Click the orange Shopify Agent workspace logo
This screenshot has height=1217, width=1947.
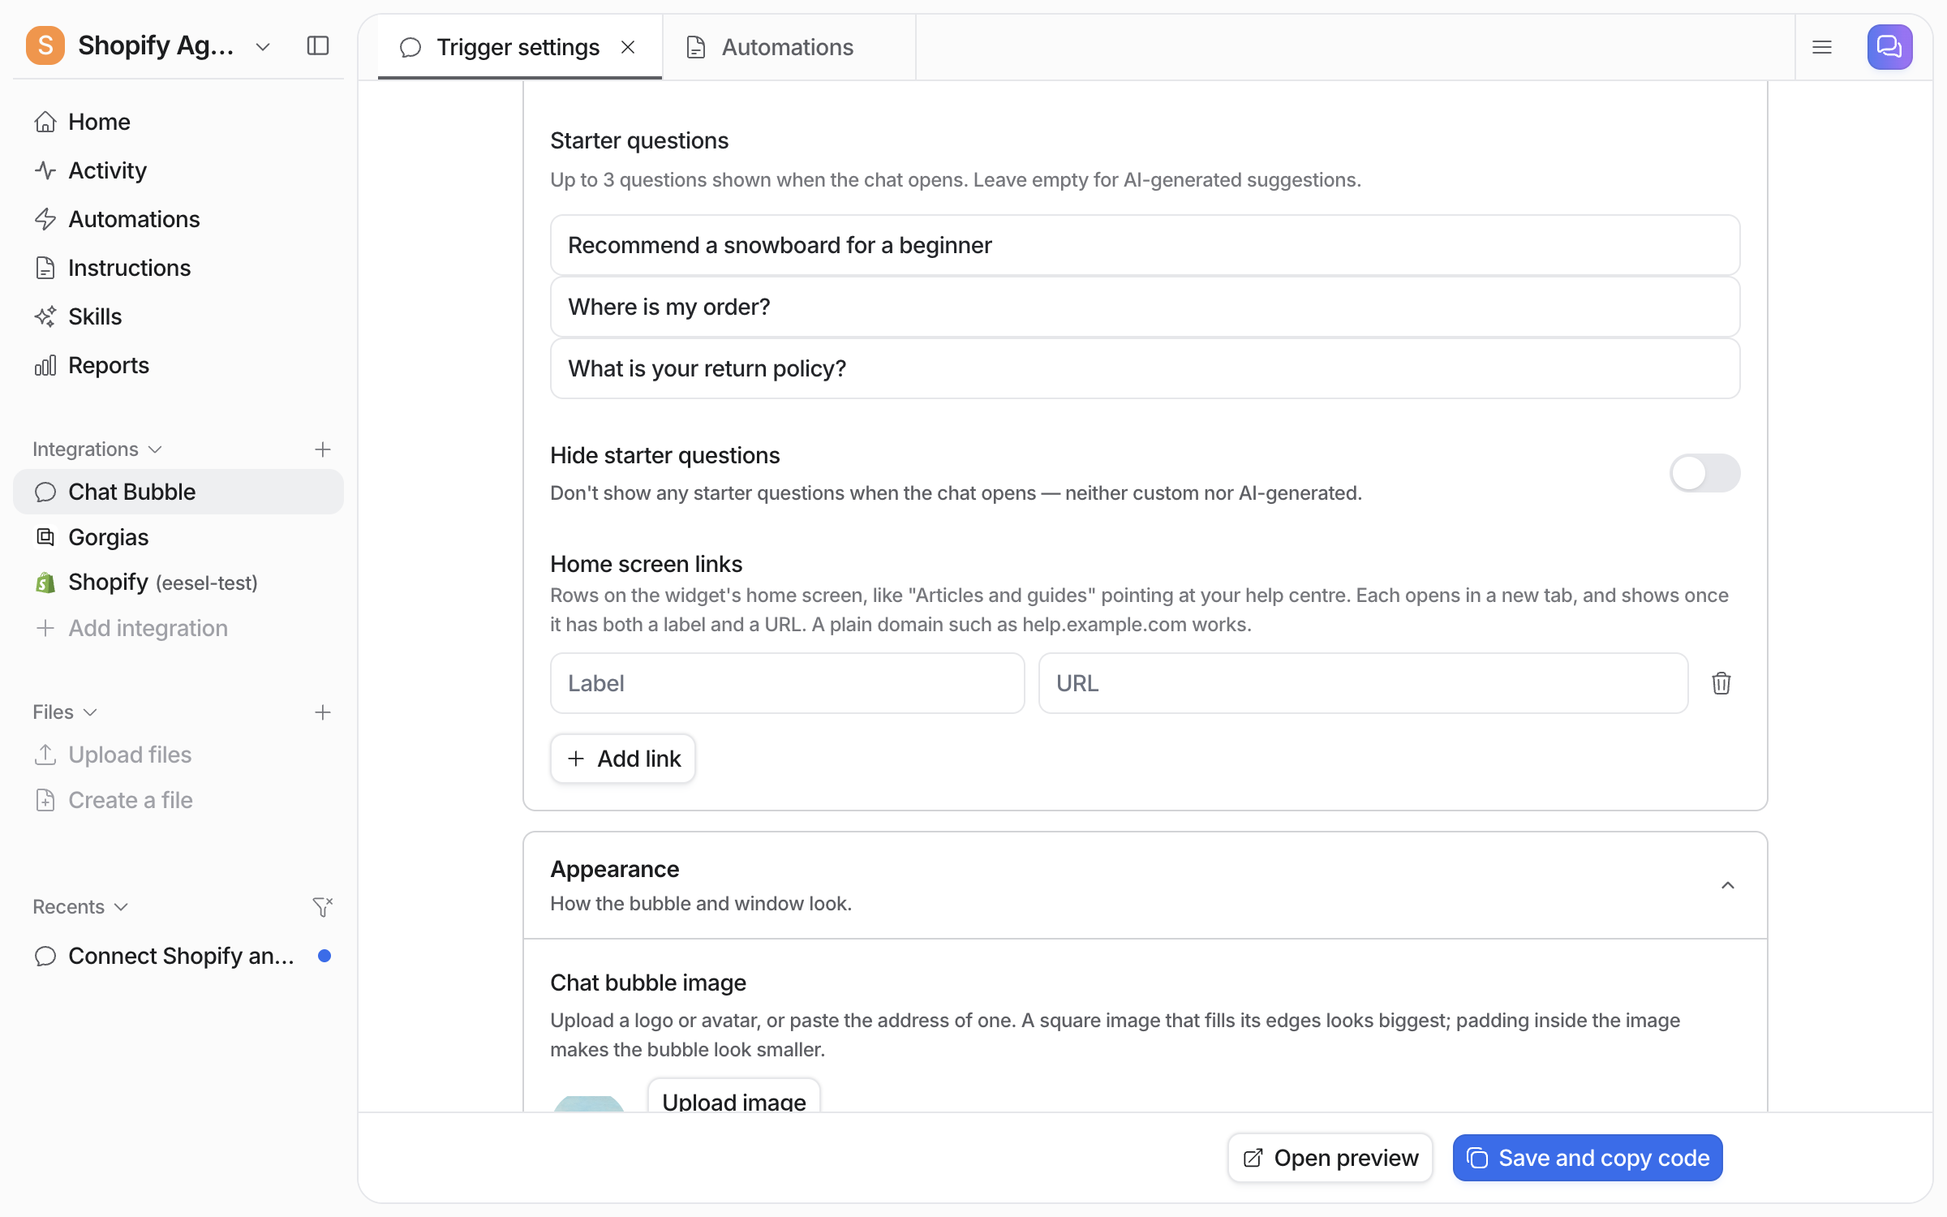point(45,45)
